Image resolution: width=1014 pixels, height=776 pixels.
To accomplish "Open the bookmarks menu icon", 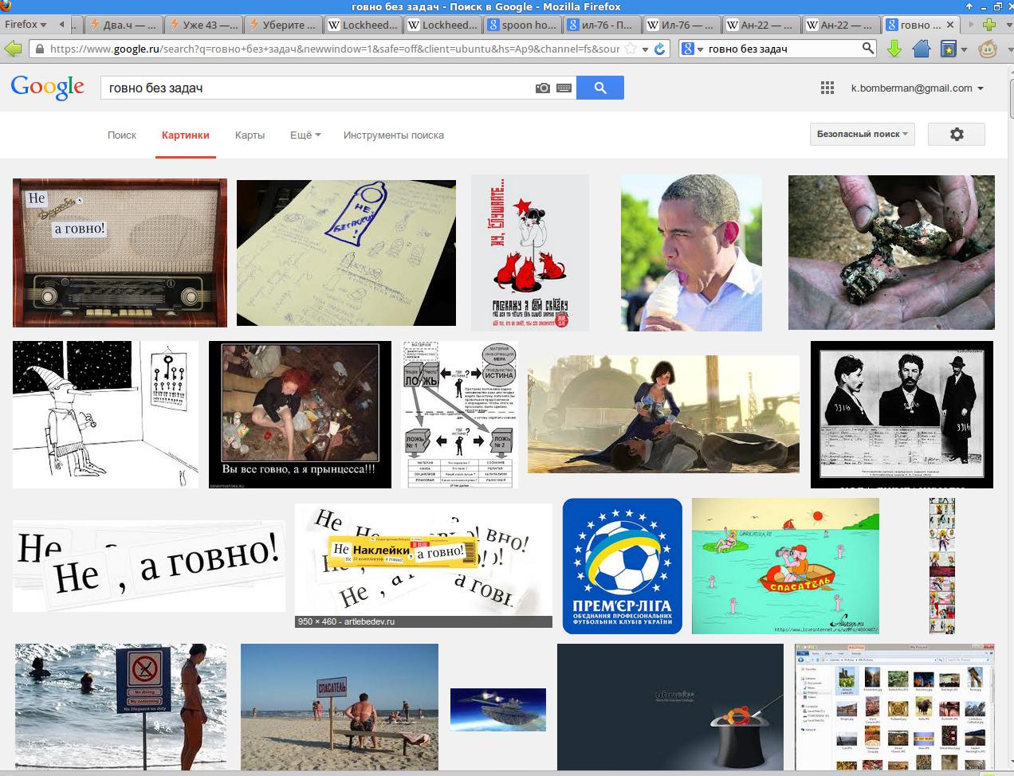I will 949,49.
